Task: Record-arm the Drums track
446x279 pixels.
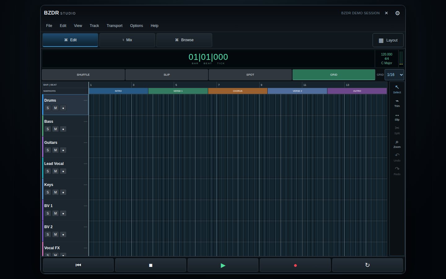Action: click(x=63, y=108)
